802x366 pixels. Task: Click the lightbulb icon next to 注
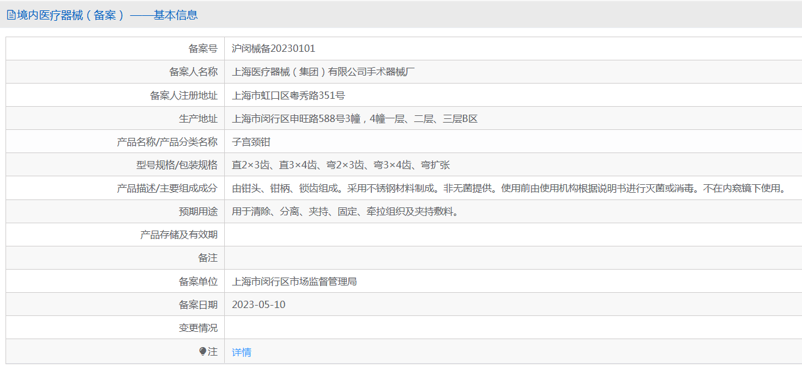pyautogui.click(x=203, y=351)
